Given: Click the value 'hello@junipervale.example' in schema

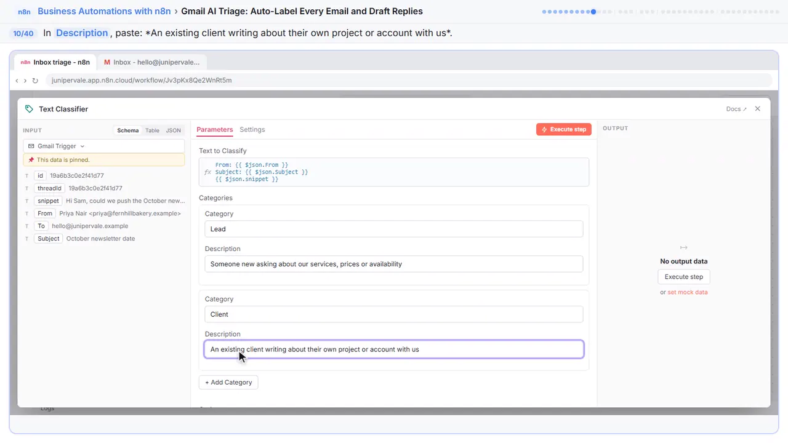Looking at the screenshot, I should (x=90, y=226).
